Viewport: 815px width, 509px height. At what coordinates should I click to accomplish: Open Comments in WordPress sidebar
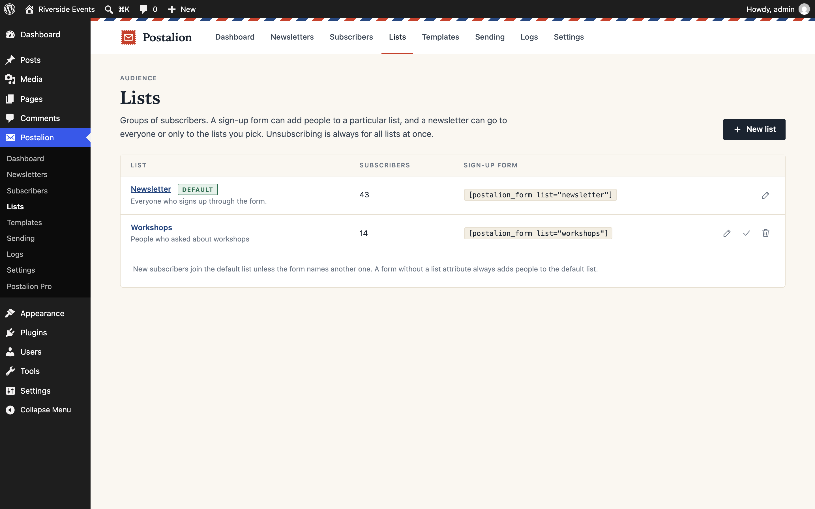tap(45, 118)
